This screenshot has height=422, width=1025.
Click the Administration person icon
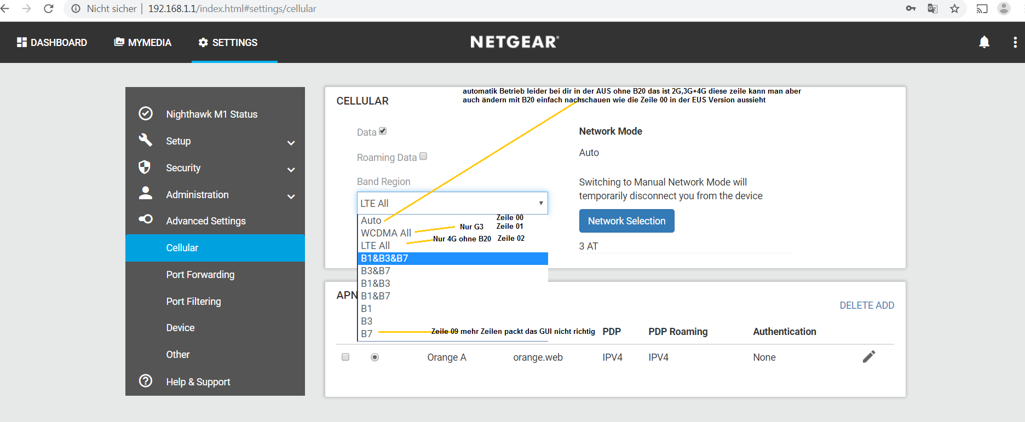146,193
